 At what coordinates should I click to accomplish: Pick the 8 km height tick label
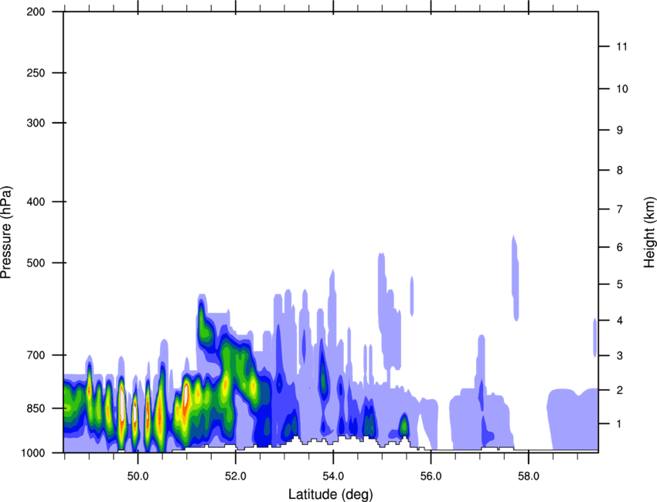click(620, 170)
